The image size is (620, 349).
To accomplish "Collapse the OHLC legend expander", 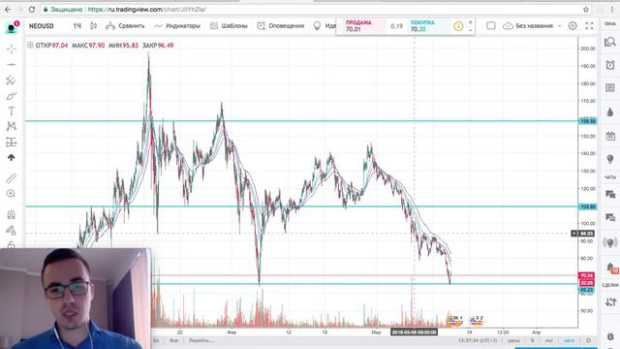I will tap(30, 46).
